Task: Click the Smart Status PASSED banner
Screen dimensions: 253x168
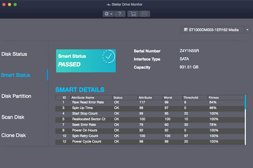Action: [86, 61]
